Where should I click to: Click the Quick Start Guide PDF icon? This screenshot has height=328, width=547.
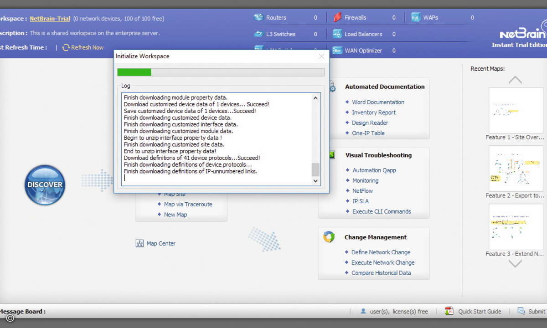[x=449, y=311]
